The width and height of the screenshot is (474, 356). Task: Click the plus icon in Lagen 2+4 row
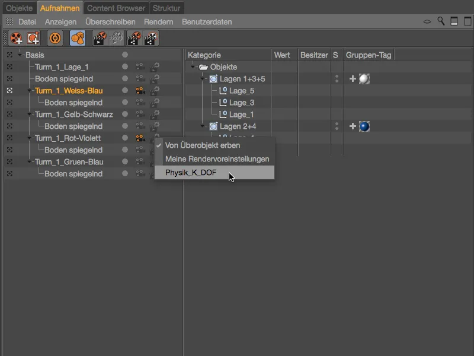coord(353,126)
